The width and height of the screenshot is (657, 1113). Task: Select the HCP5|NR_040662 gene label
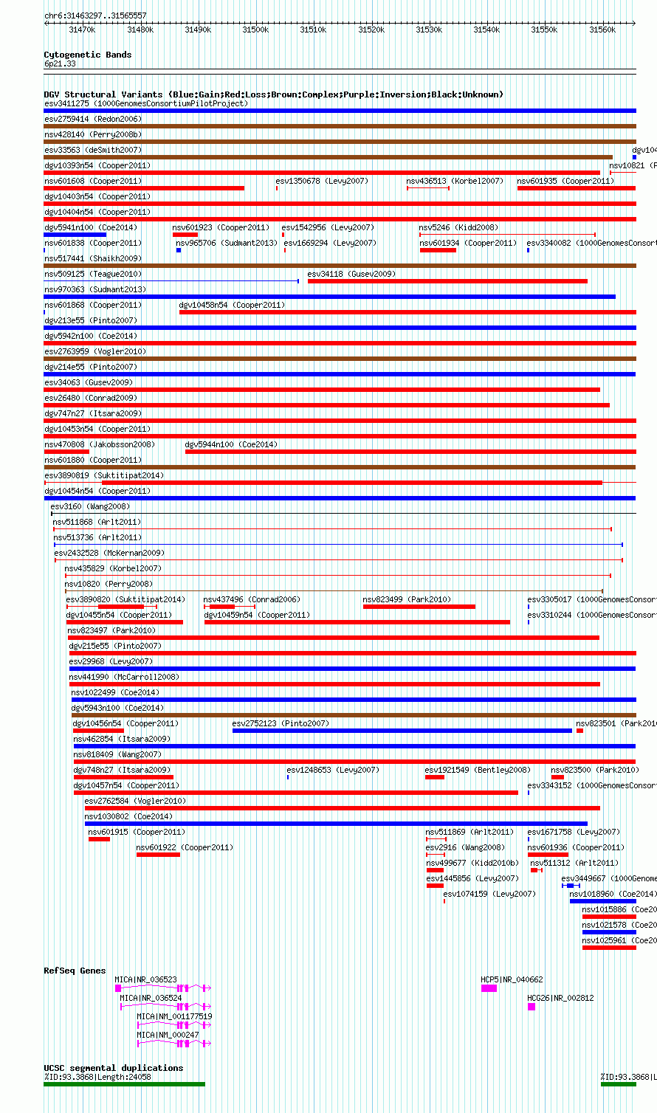(x=512, y=980)
